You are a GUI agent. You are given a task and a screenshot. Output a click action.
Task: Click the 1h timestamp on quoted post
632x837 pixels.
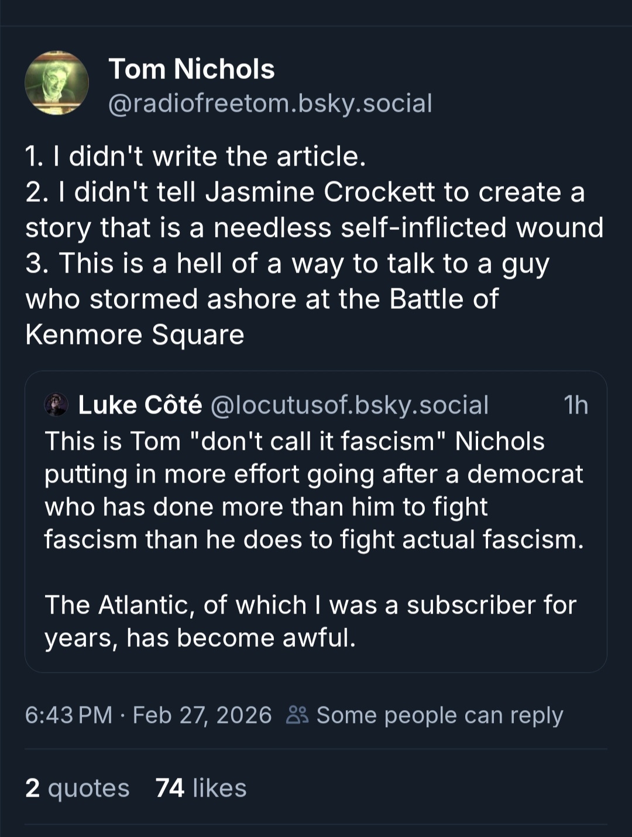pyautogui.click(x=575, y=405)
